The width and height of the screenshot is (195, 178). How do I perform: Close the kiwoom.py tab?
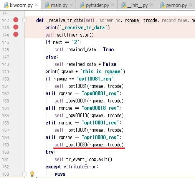coord(36,5)
